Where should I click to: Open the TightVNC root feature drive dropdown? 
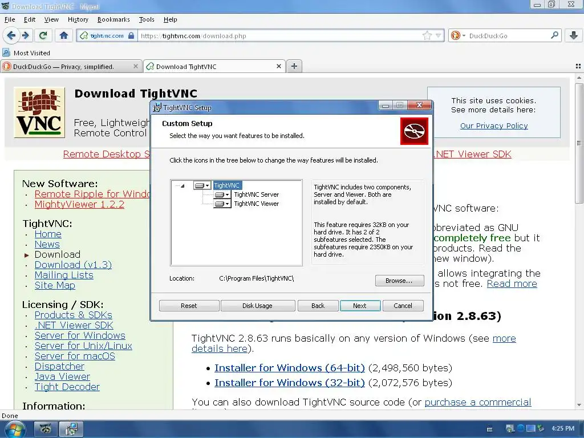(202, 185)
